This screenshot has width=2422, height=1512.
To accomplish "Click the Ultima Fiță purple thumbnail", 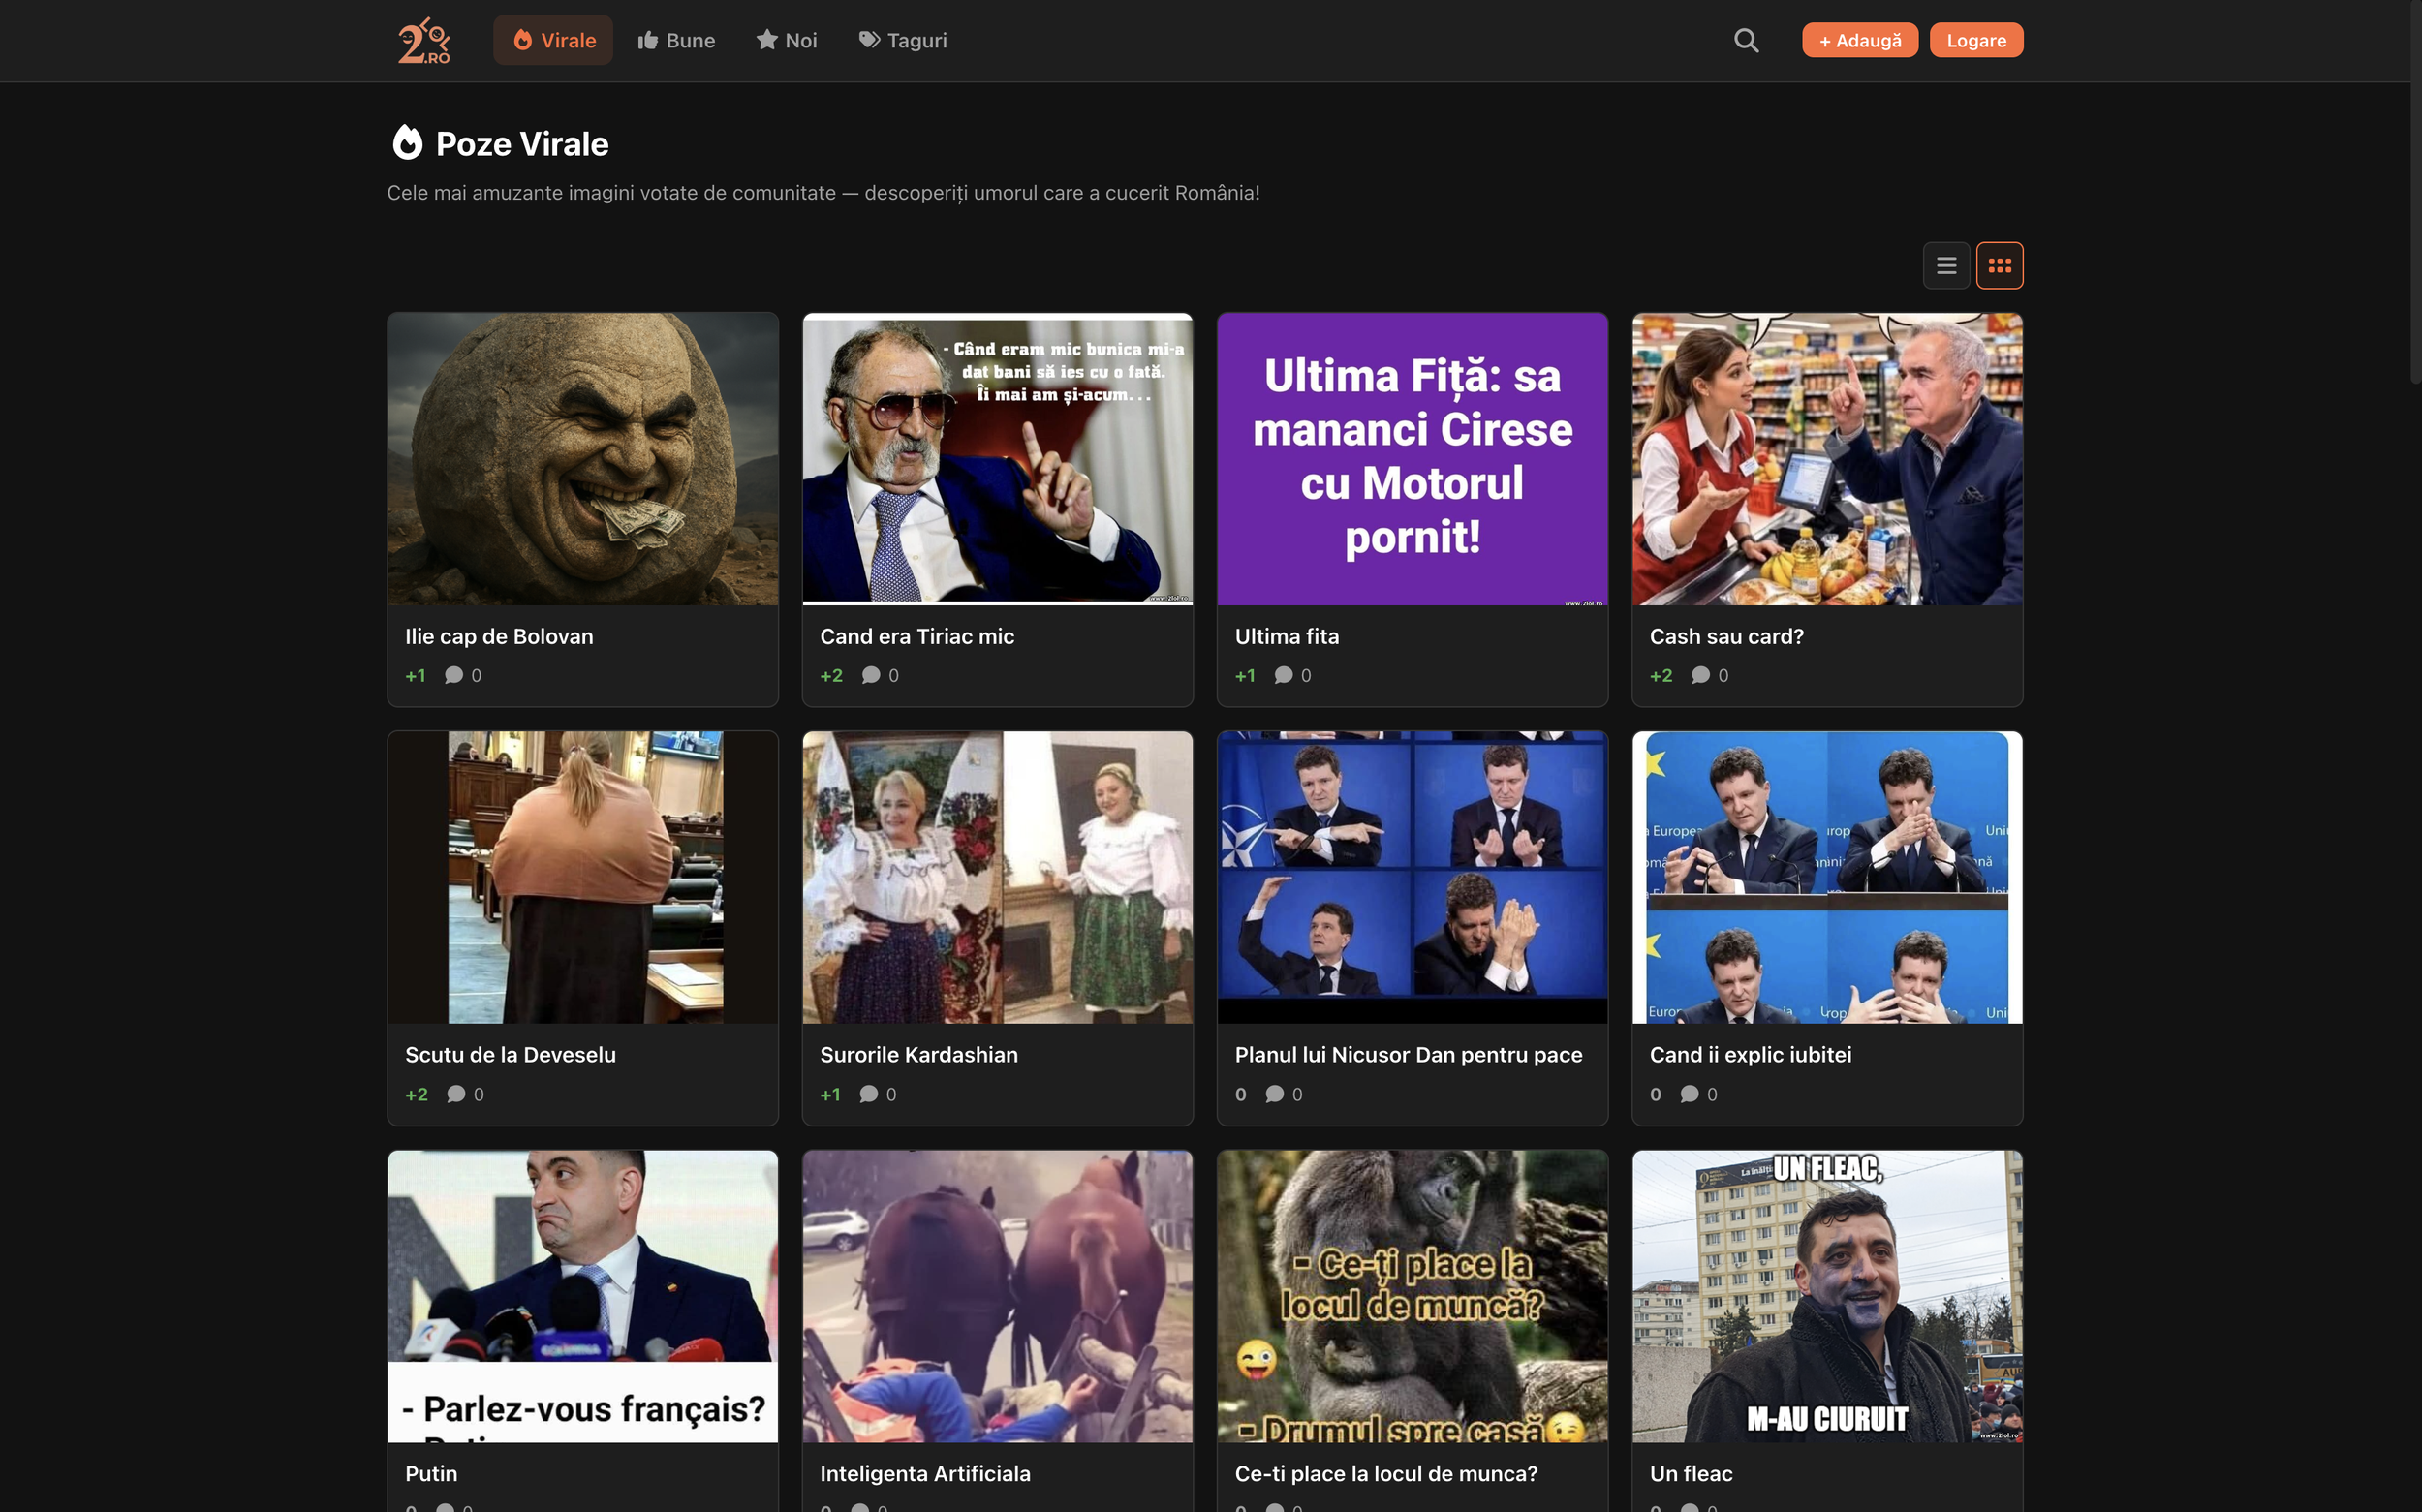I will tap(1412, 458).
